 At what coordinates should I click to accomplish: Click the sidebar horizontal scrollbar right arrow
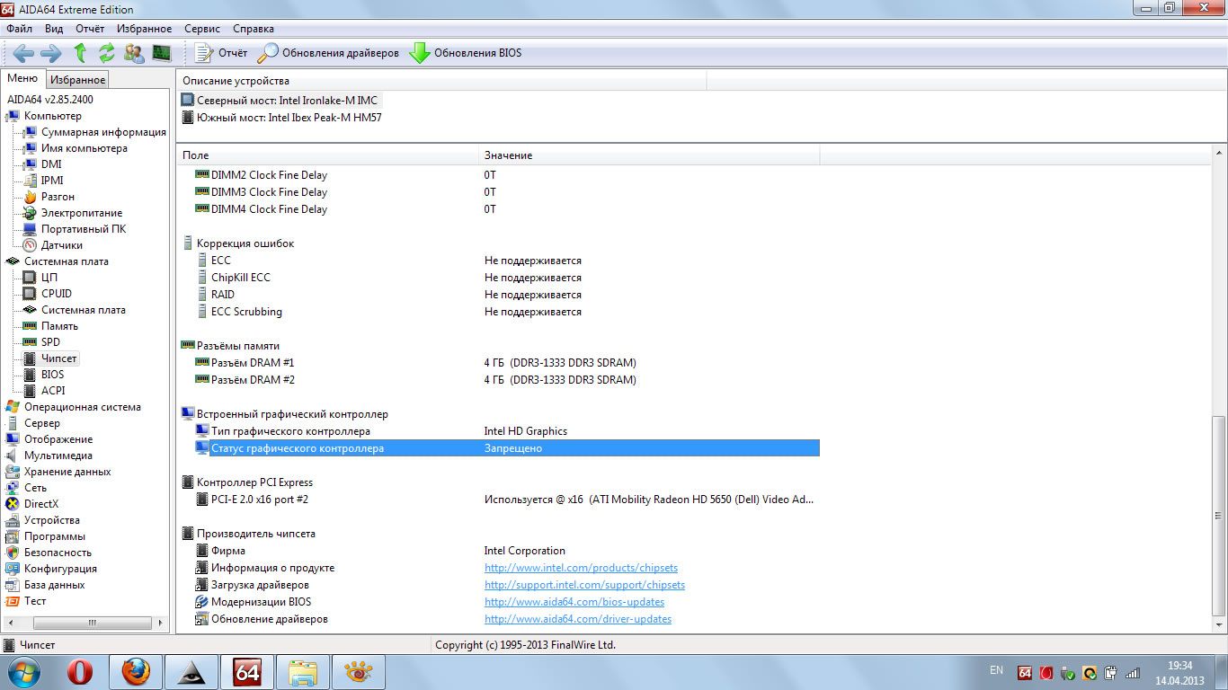(161, 623)
